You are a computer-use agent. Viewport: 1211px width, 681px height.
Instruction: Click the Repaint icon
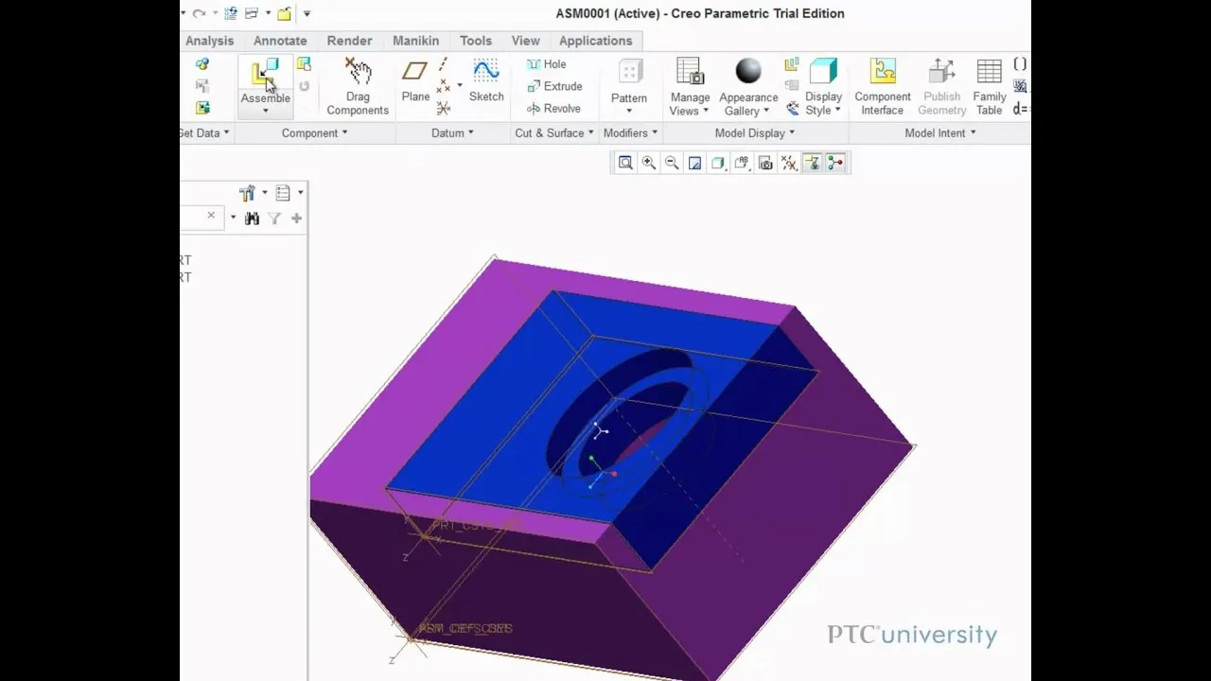[695, 163]
